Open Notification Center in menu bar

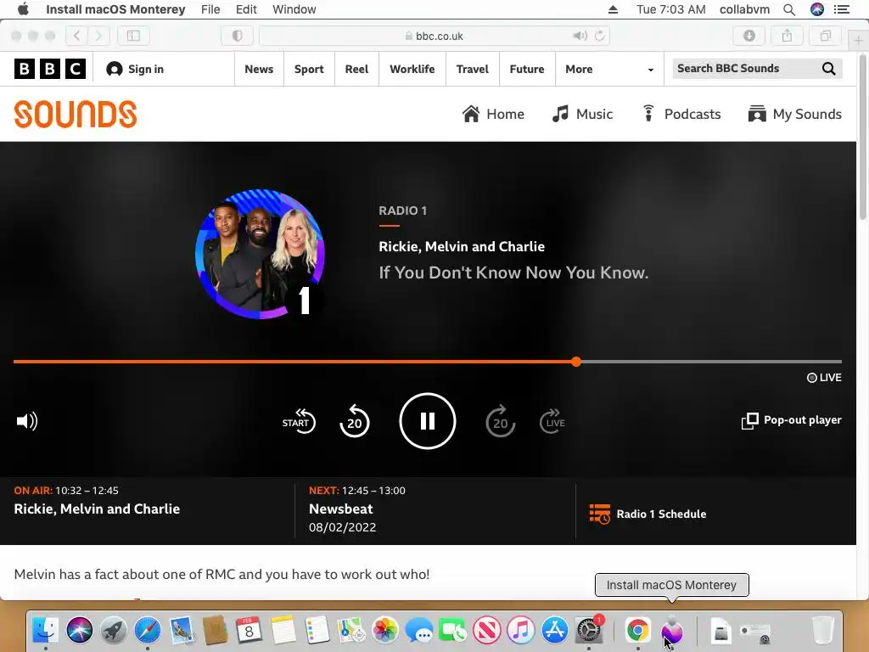click(842, 9)
